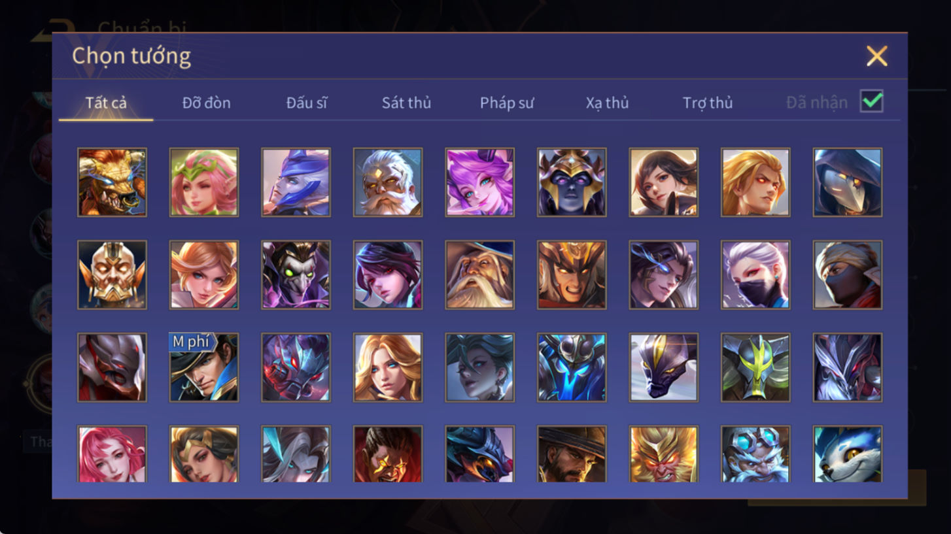Pick the pink-haired elf with green crown
Viewport: 951px width, 534px height.
pos(204,182)
